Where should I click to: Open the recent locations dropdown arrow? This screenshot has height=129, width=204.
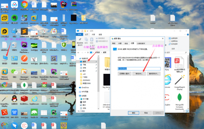(x=85, y=52)
